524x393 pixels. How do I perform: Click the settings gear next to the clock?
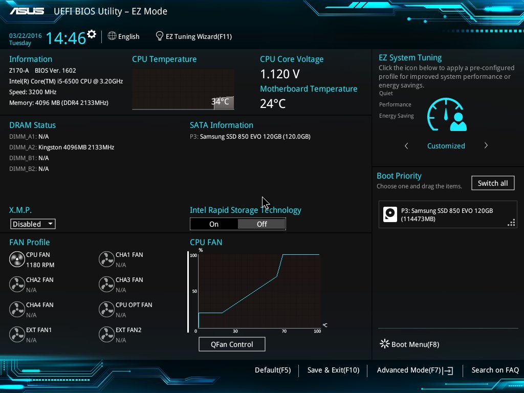92,34
